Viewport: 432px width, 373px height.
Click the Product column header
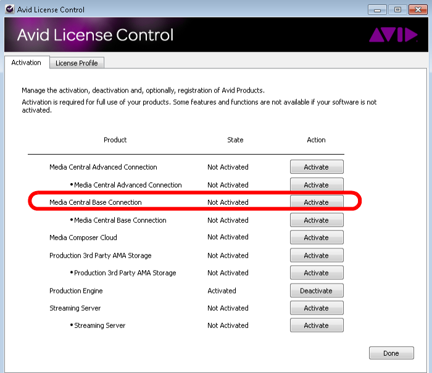pyautogui.click(x=115, y=140)
